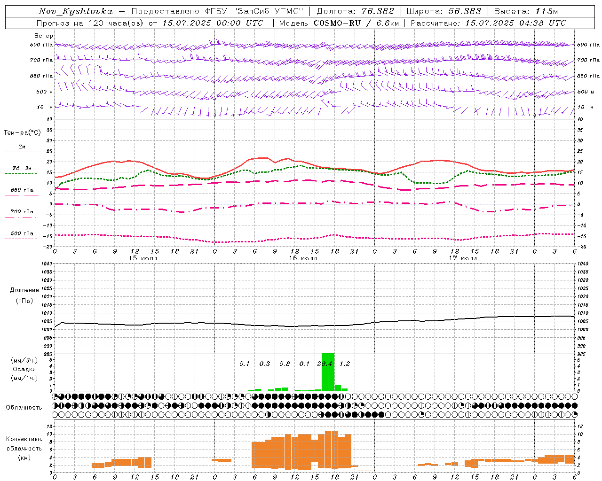This screenshot has width=602, height=481.
Task: Click the Модель COSMO-RU / 6.6км label
Action: pyautogui.click(x=339, y=23)
